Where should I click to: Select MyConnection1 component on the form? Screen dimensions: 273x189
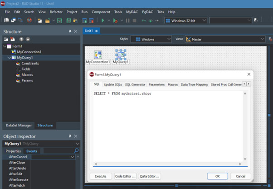click(98, 55)
